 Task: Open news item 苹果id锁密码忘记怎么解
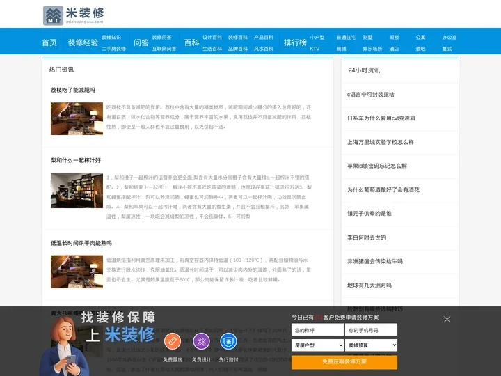377,166
